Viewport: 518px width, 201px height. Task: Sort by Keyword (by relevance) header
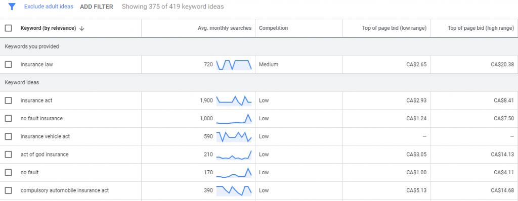[48, 28]
